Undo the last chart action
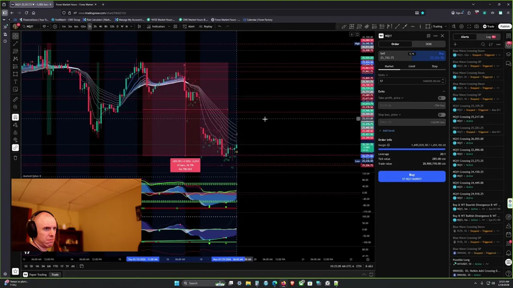 click(220, 26)
